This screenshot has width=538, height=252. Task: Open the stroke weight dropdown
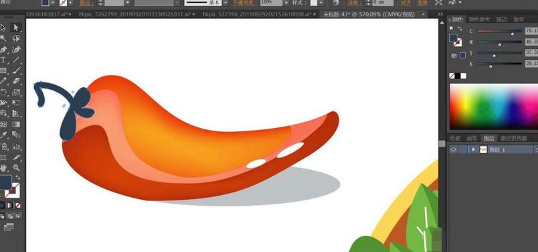(127, 3)
